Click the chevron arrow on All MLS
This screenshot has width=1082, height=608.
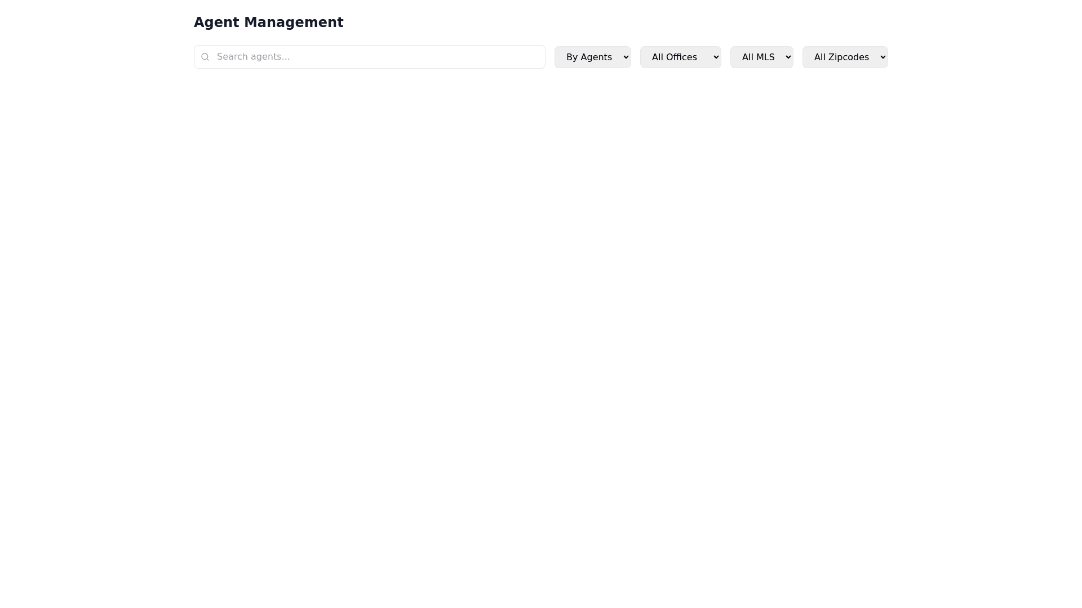point(788,57)
